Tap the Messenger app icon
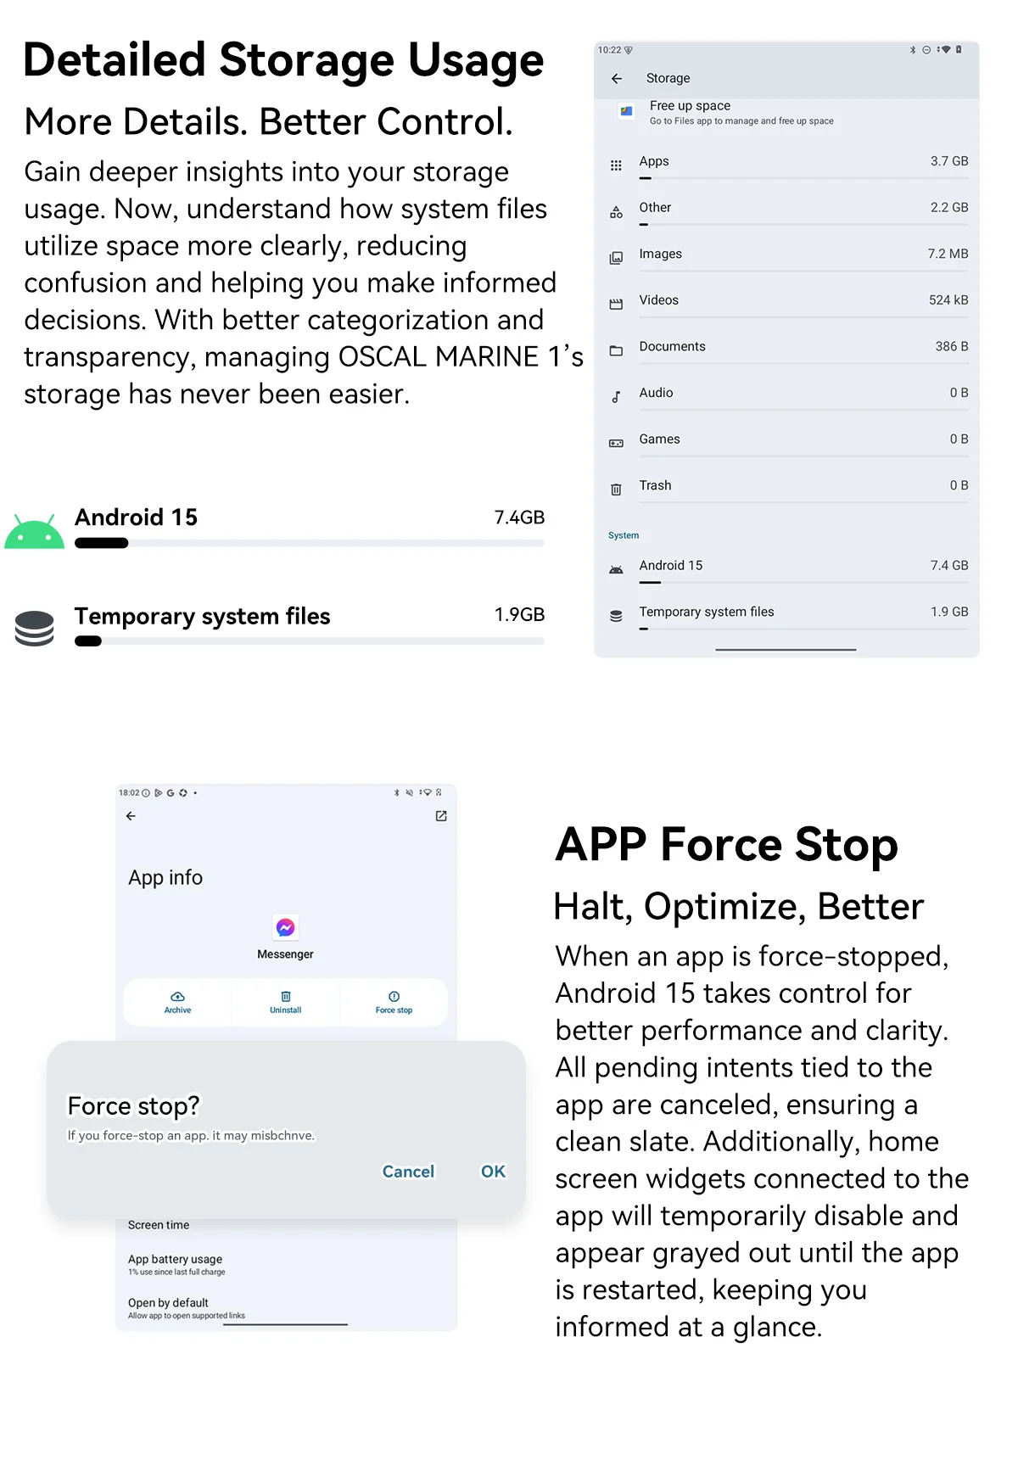1018x1460 pixels. [286, 927]
